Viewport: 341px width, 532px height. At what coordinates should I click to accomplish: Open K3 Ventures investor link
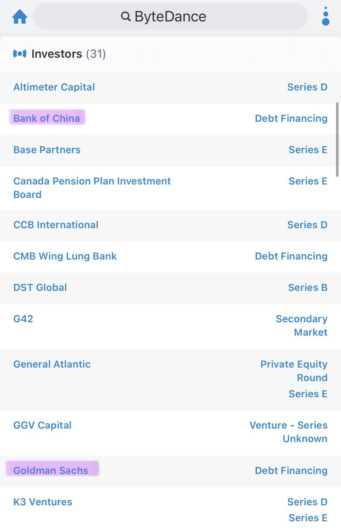pyautogui.click(x=43, y=502)
